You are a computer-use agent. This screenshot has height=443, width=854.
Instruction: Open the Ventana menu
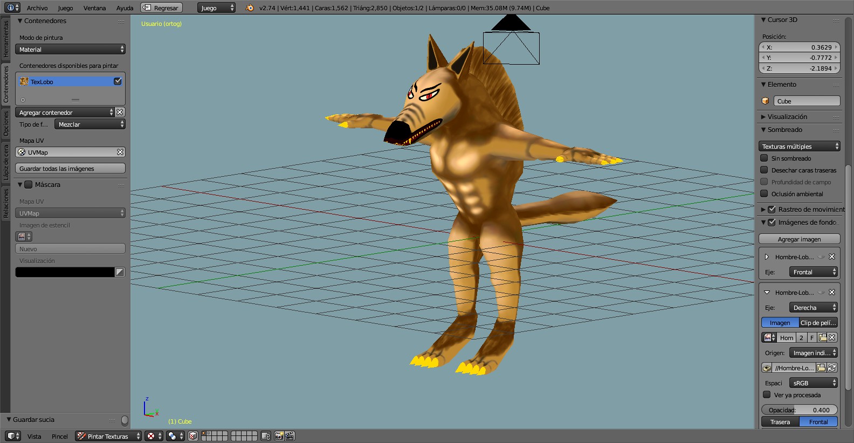(x=94, y=8)
